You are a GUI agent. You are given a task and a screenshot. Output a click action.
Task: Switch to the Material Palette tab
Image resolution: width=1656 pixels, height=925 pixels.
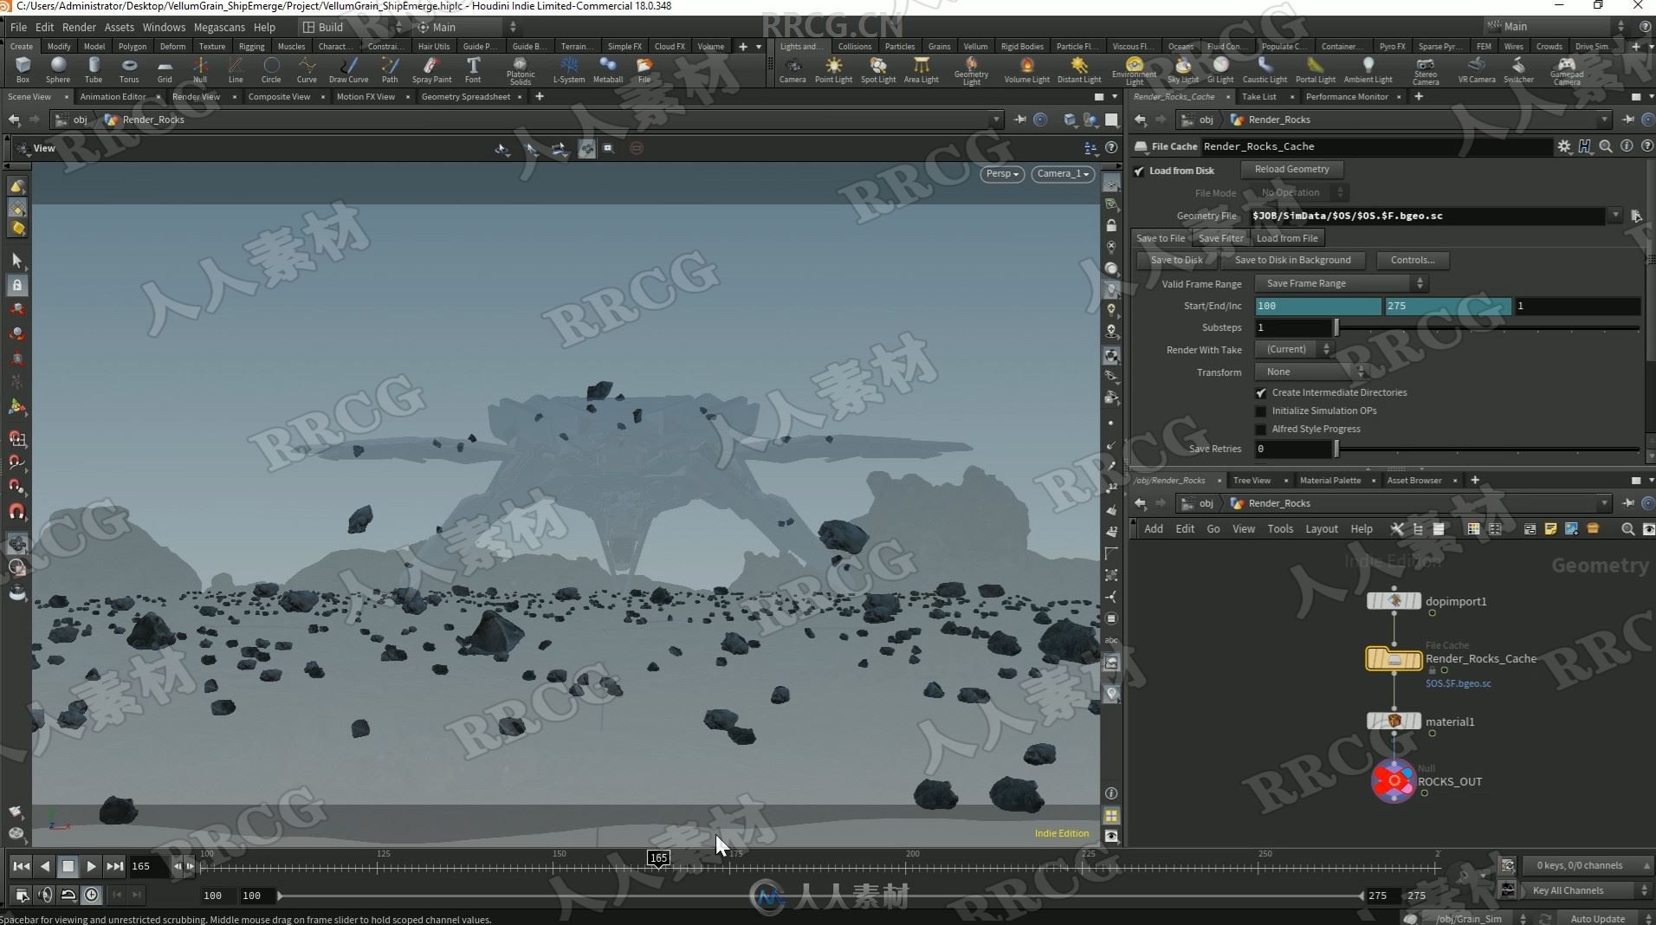point(1329,480)
